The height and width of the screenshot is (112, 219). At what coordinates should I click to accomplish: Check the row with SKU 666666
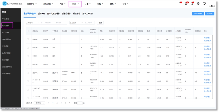pos(28,64)
